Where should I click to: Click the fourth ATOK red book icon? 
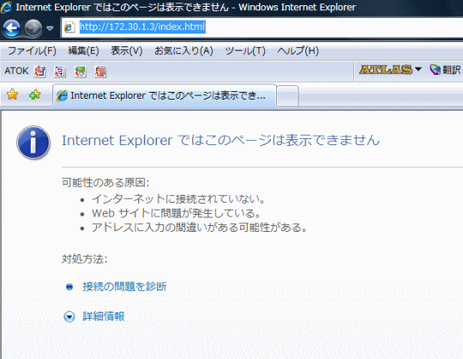point(100,71)
